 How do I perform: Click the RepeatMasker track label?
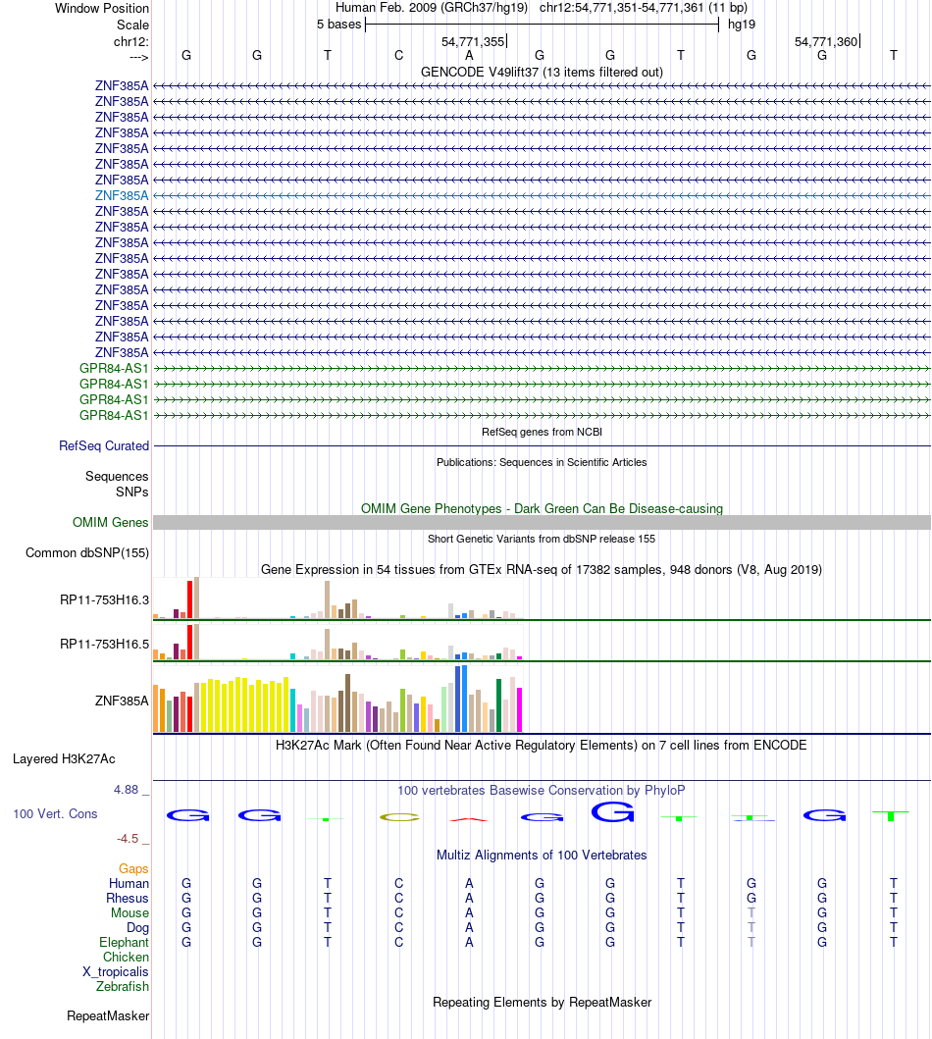pyautogui.click(x=108, y=1016)
